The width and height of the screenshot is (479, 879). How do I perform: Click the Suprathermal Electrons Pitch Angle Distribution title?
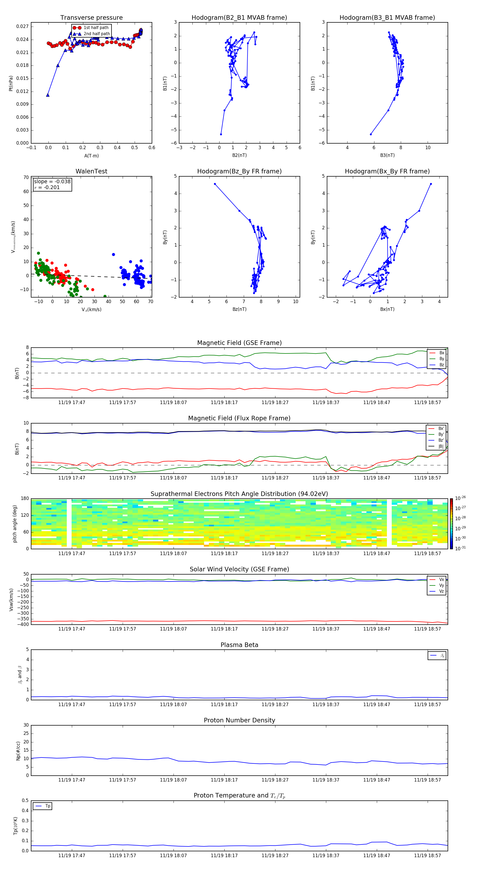pos(239,494)
